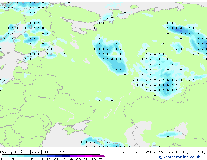Select the legend swatch between 45 and 50
This screenshot has width=207, height=160.
coord(96,156)
